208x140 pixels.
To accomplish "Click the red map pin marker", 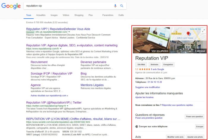I will pos(188,33).
